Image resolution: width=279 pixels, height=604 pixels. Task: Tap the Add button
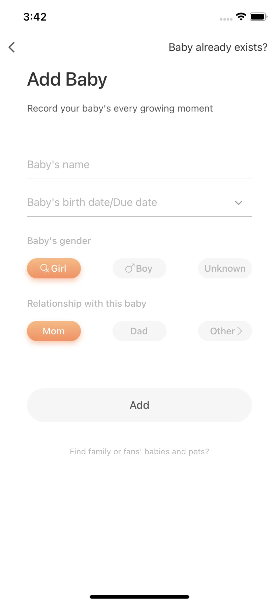point(139,405)
